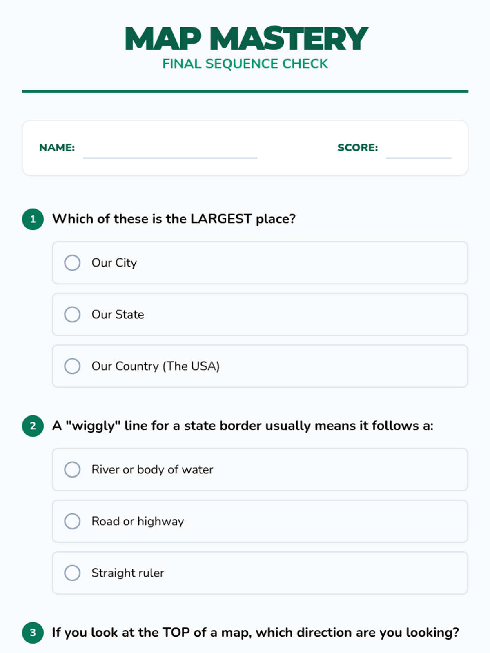The height and width of the screenshot is (653, 490).
Task: Choose the "Our State" radio option
Action: coord(72,315)
